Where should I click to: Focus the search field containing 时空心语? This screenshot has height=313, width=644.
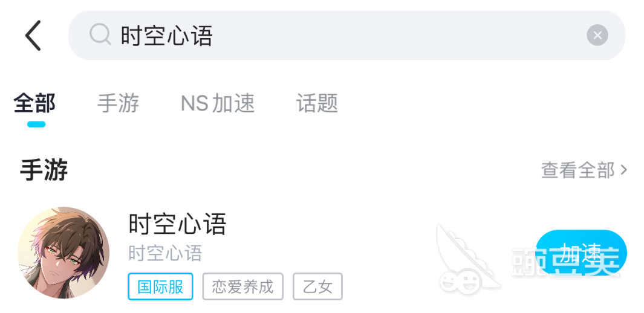click(x=346, y=35)
